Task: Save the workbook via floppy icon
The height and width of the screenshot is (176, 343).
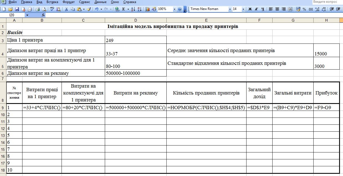Action: tap(17, 9)
